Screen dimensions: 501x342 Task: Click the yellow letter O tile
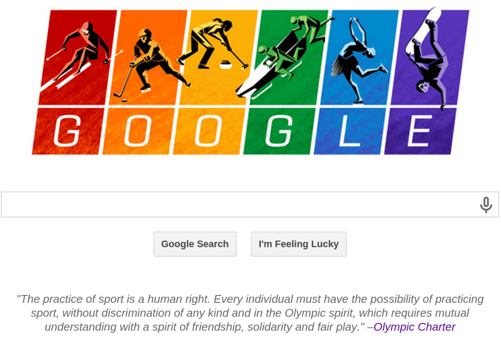coord(208,131)
